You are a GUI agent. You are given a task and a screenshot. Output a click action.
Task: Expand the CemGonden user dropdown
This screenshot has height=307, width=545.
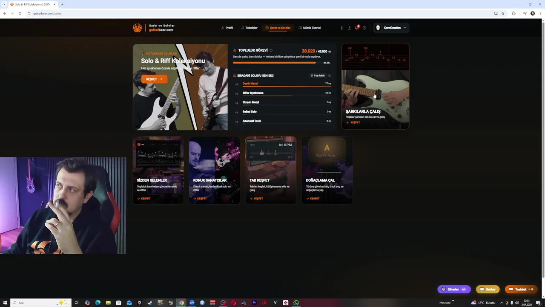coord(391,28)
